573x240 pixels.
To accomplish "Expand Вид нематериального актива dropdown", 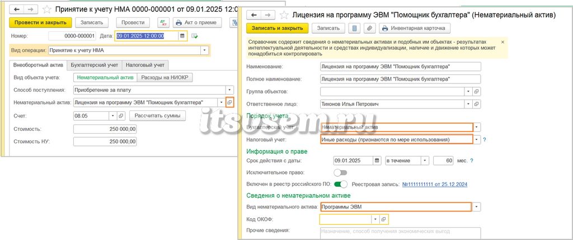I will click(477, 207).
